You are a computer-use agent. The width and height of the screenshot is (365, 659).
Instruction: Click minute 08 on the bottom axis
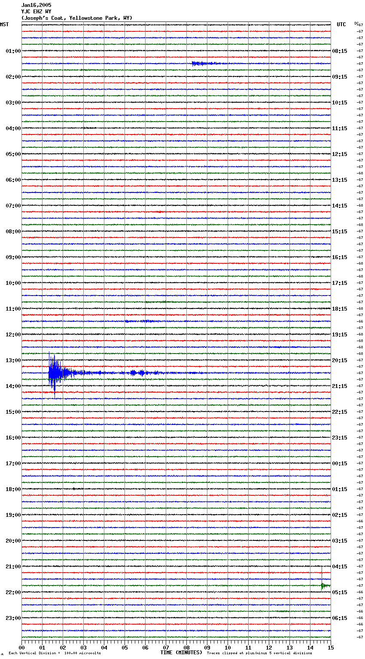click(x=186, y=647)
